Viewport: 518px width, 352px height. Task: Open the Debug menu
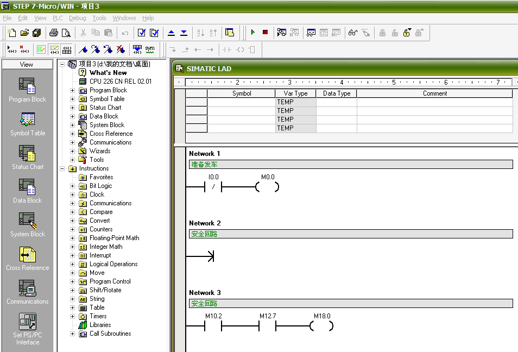(77, 18)
